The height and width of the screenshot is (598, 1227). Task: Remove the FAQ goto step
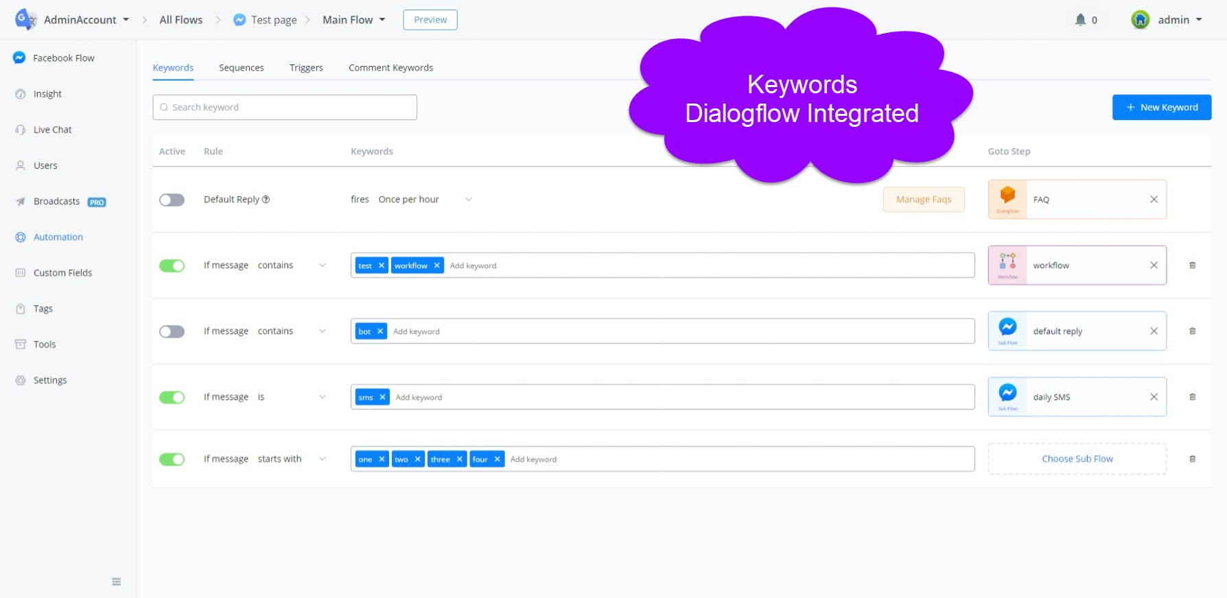(x=1154, y=200)
